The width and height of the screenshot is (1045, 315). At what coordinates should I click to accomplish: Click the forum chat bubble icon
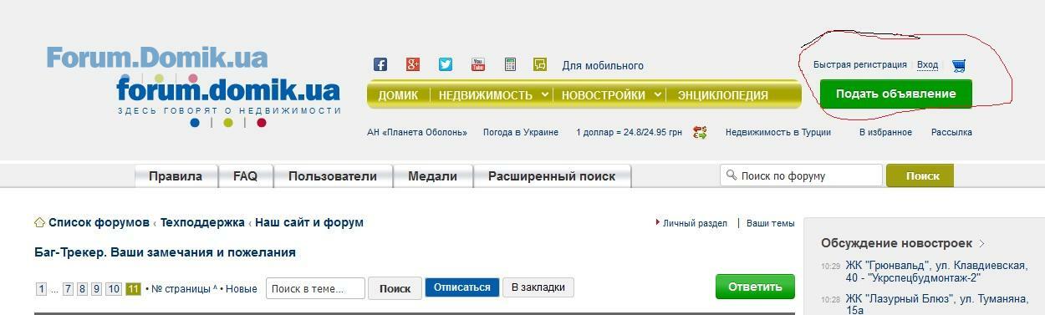point(540,64)
